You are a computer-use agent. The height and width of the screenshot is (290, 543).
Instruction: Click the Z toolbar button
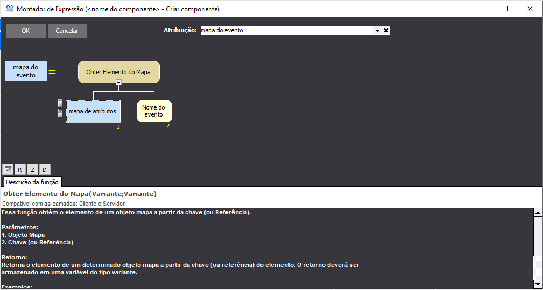click(x=32, y=169)
